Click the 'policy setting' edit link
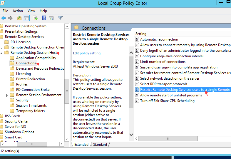 pyautogui.click(x=90, y=53)
